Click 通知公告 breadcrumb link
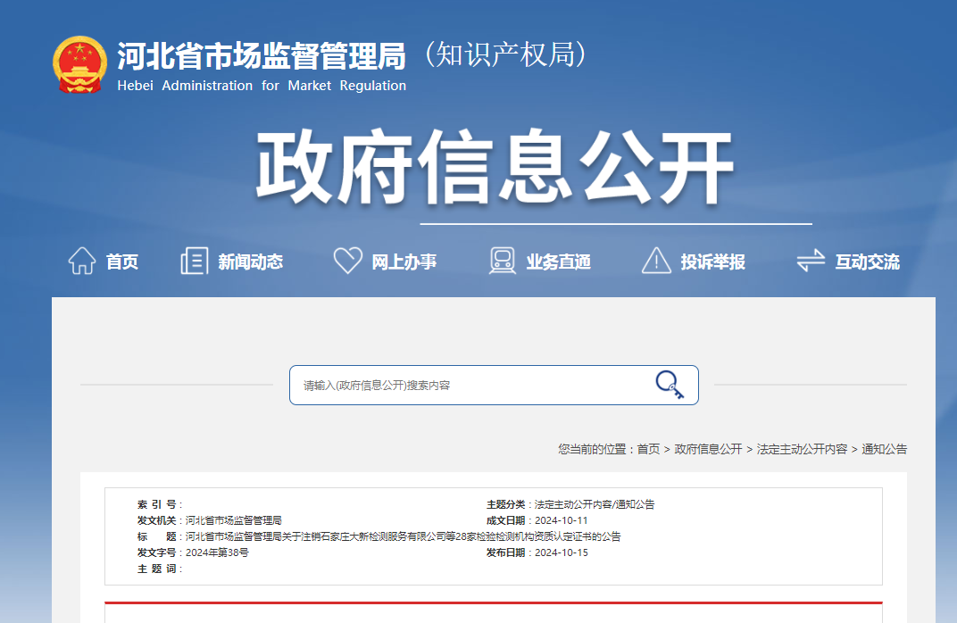The width and height of the screenshot is (957, 623). 884,449
